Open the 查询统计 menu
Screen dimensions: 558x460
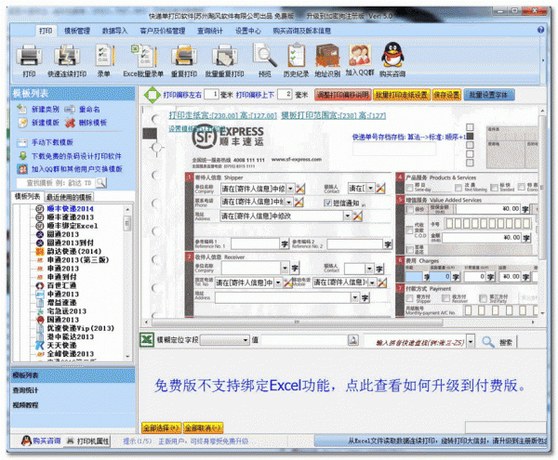click(210, 31)
